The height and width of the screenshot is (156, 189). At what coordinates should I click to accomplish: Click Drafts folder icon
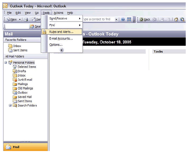(x=15, y=71)
